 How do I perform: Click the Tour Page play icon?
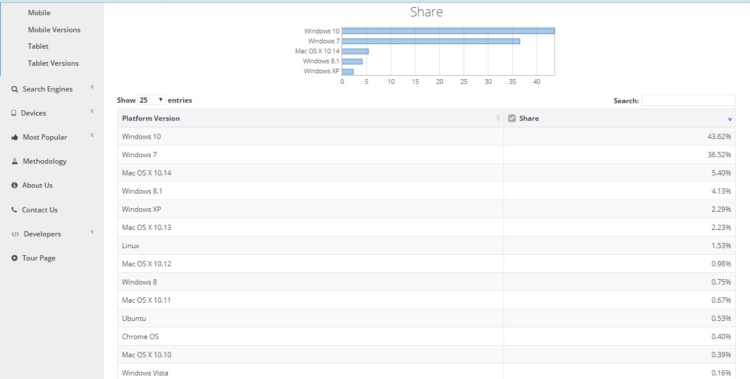click(15, 258)
